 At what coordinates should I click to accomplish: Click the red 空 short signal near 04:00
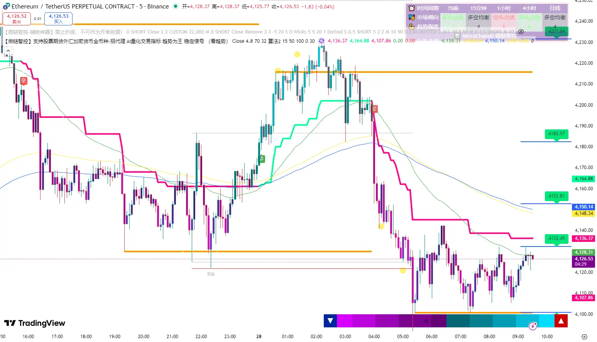374,109
